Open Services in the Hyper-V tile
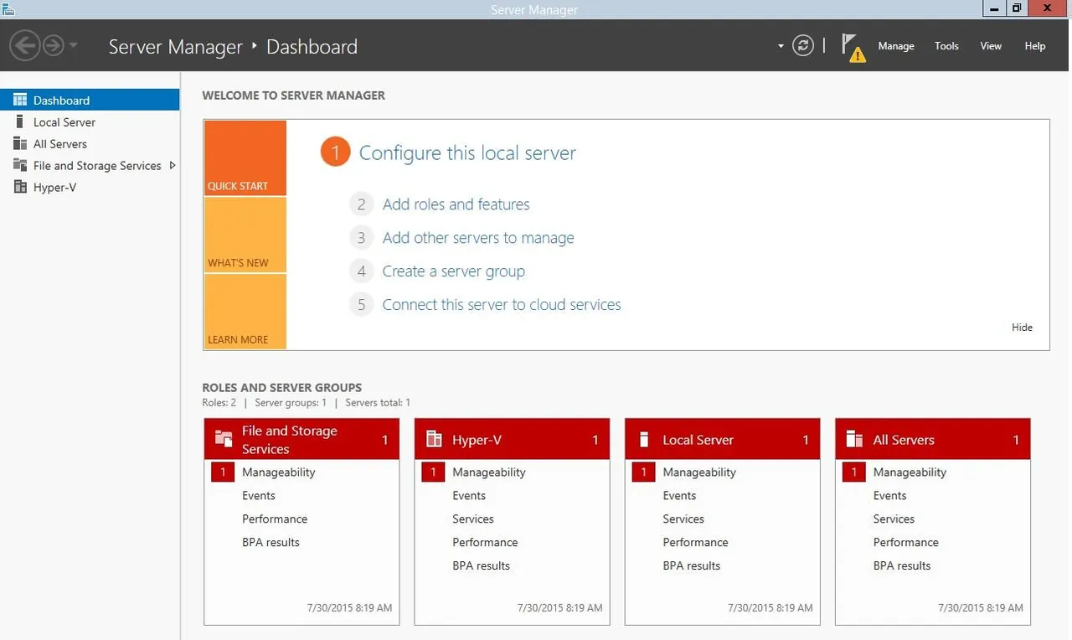The image size is (1072, 640). point(473,519)
